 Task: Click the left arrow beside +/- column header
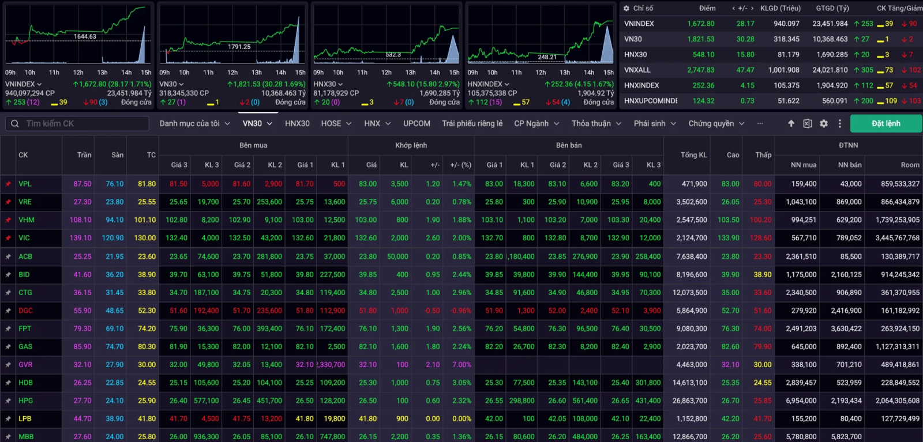point(733,8)
